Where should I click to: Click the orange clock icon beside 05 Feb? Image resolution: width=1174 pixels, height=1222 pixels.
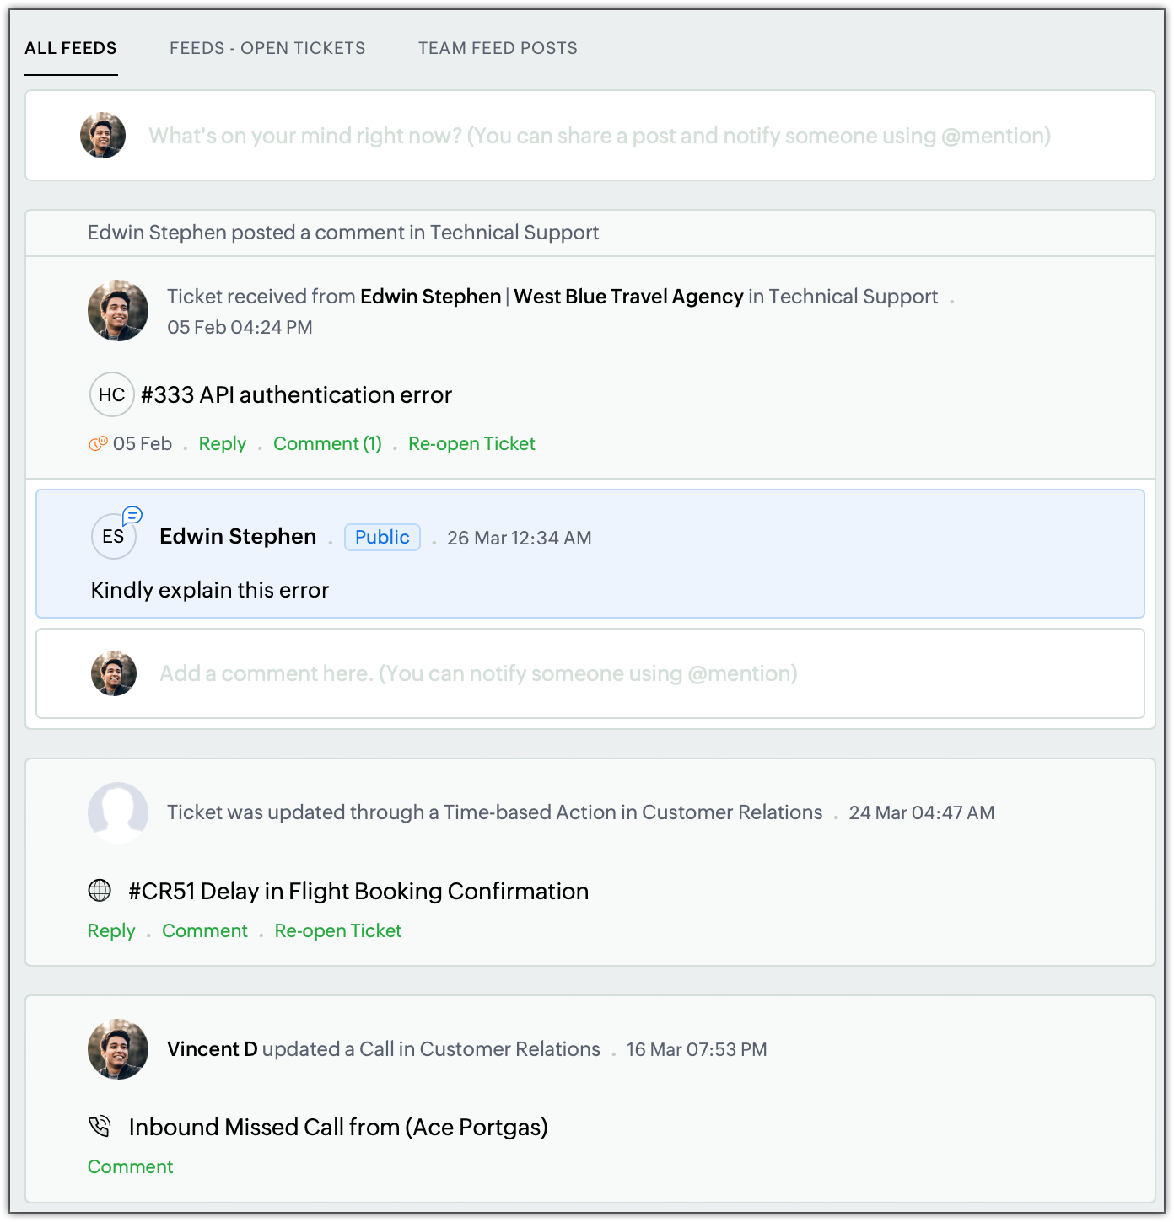pos(98,443)
